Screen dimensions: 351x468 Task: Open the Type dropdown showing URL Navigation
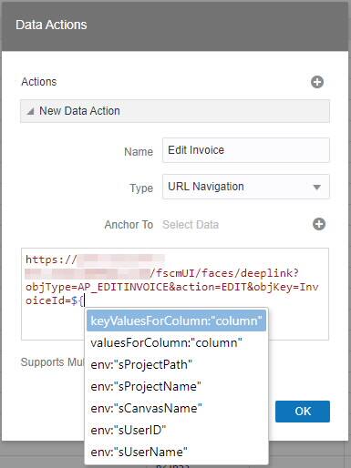point(246,187)
